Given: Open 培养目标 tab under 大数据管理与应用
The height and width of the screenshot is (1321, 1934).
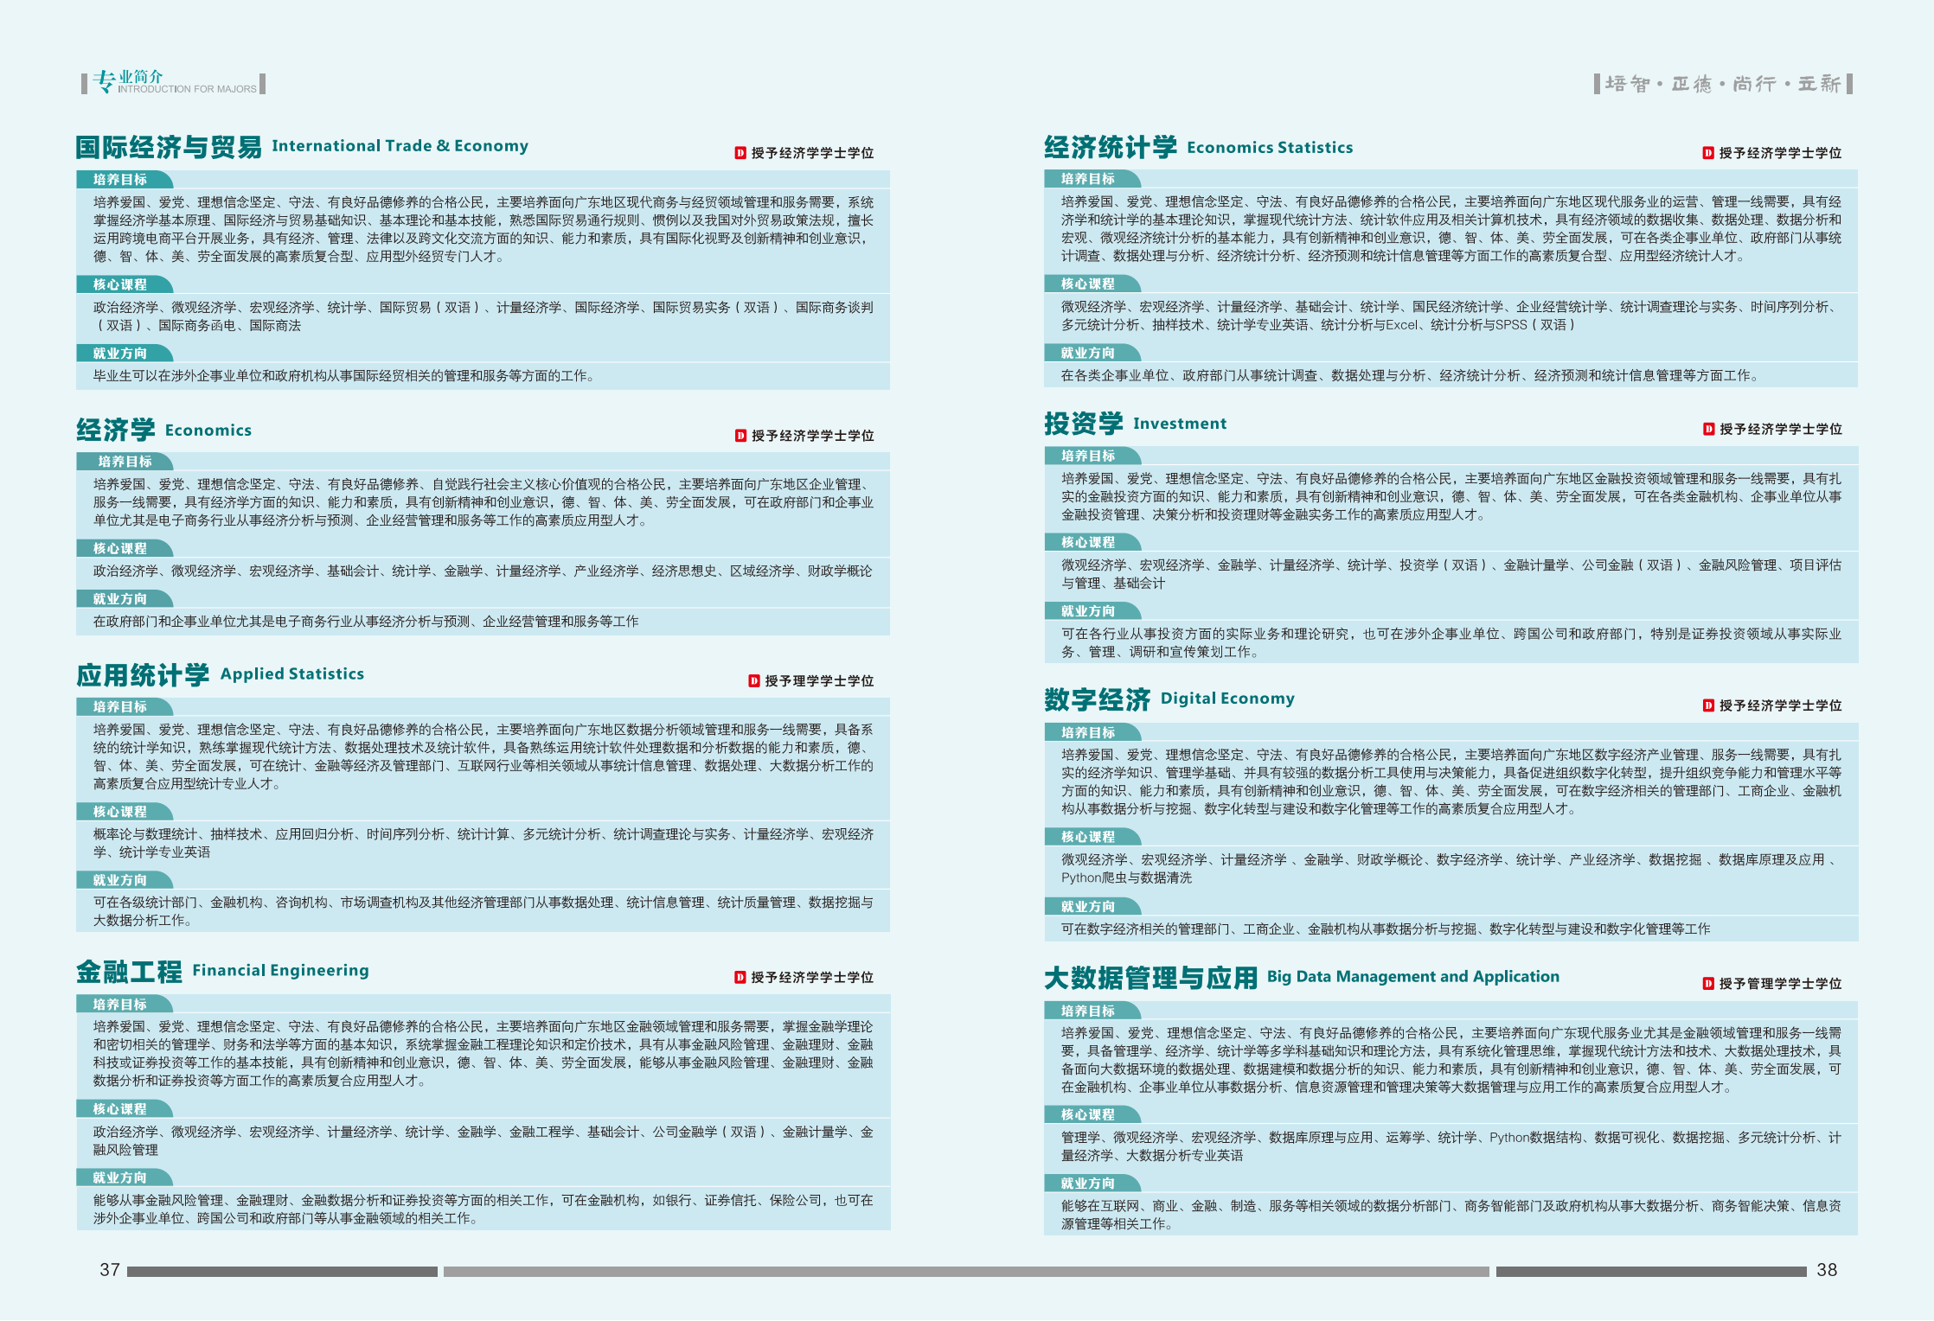Looking at the screenshot, I should click(x=1092, y=1011).
